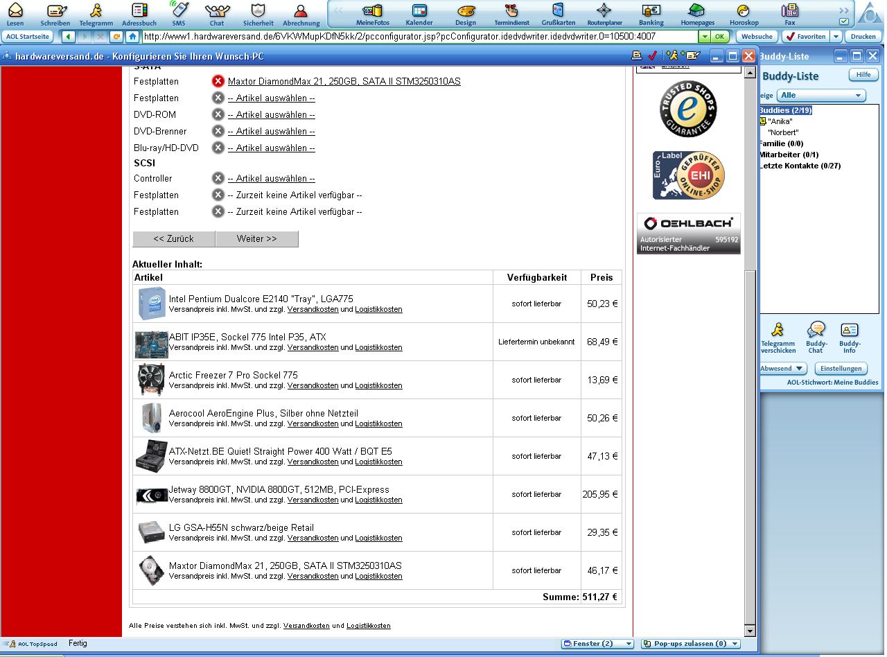Click the red checkmark icon in title bar

(x=652, y=55)
